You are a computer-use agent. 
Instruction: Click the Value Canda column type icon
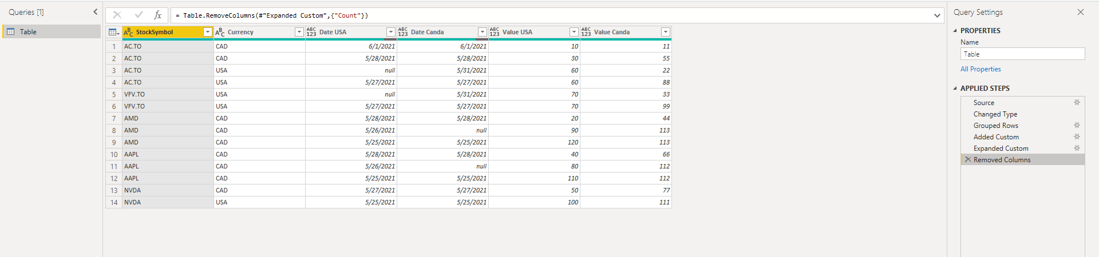coord(586,33)
